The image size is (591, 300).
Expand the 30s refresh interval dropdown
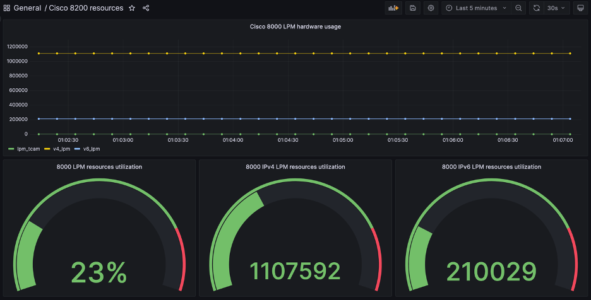[x=556, y=8]
